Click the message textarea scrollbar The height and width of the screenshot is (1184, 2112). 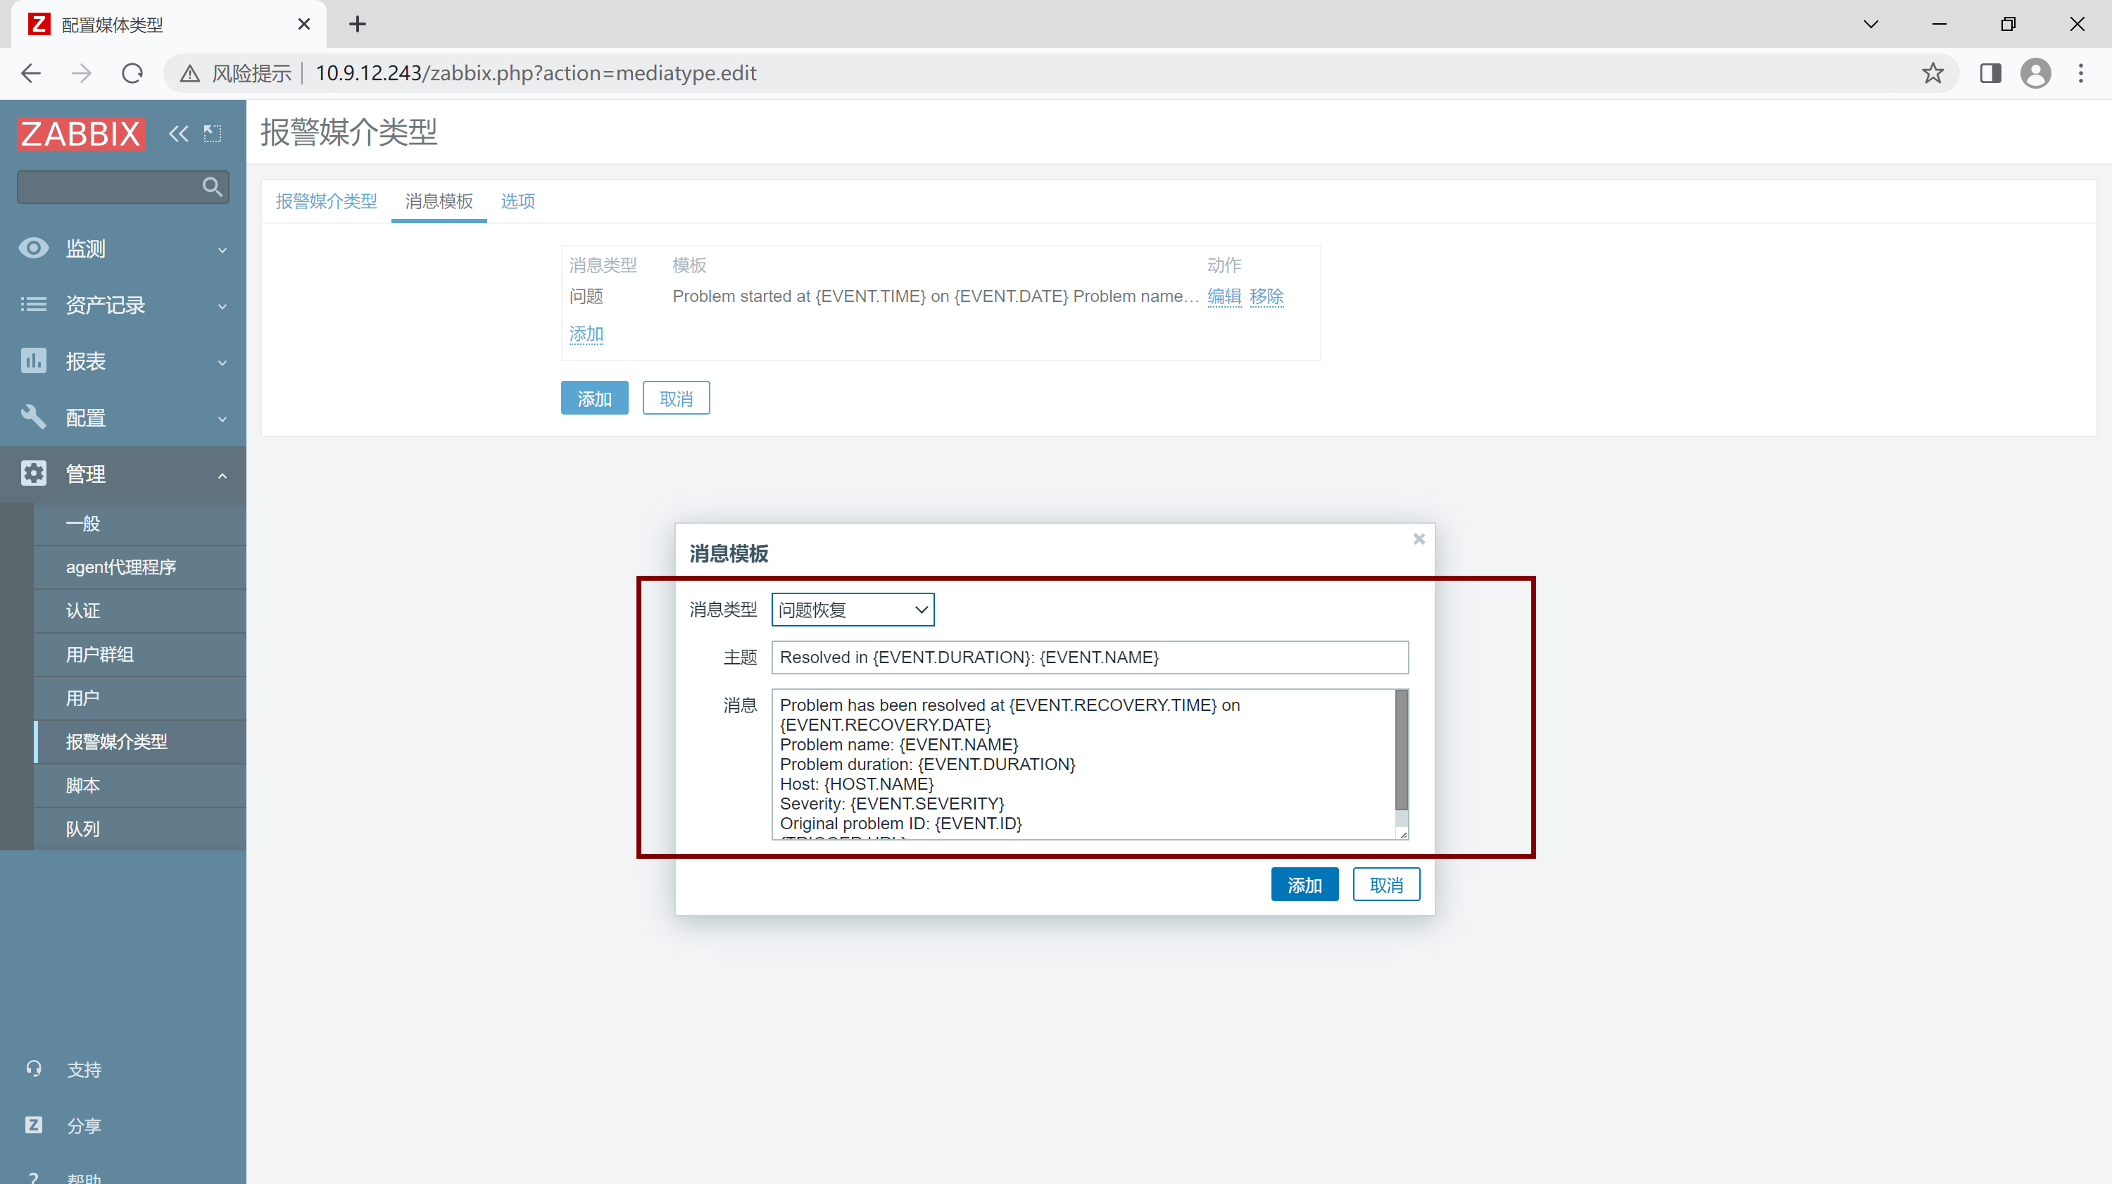click(1401, 750)
